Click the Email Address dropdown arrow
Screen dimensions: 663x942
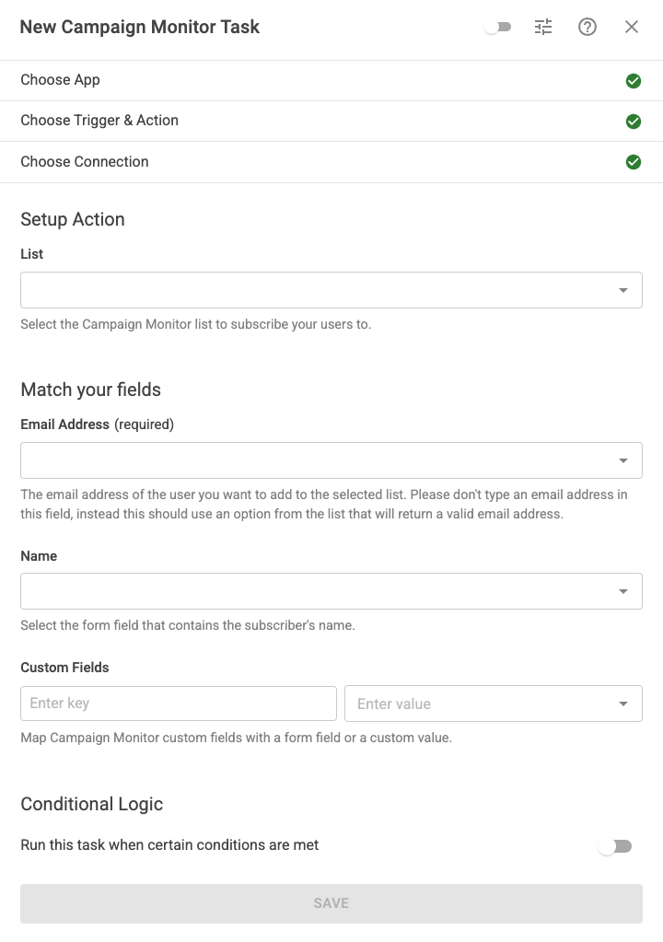(623, 460)
